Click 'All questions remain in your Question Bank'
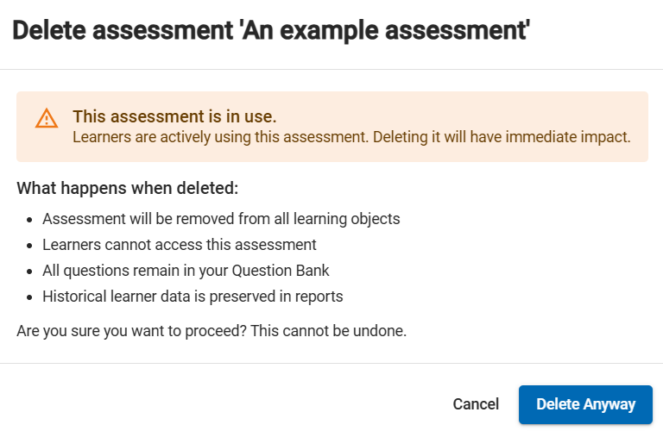The height and width of the screenshot is (431, 663). pos(186,271)
